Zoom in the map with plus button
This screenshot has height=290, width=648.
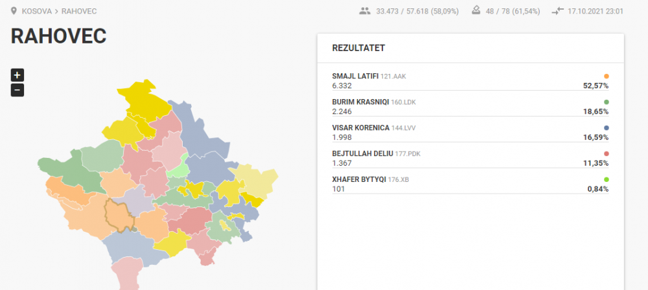(x=17, y=74)
